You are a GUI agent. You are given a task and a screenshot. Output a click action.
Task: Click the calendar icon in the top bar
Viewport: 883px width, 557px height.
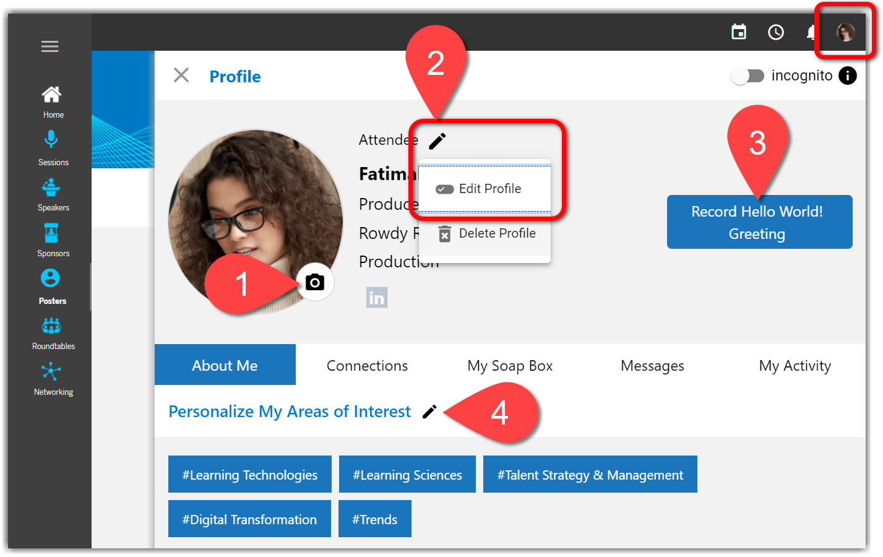(x=739, y=32)
